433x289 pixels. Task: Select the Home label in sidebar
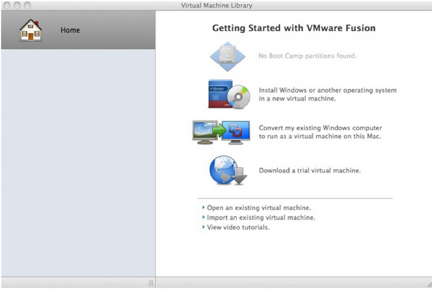click(70, 30)
